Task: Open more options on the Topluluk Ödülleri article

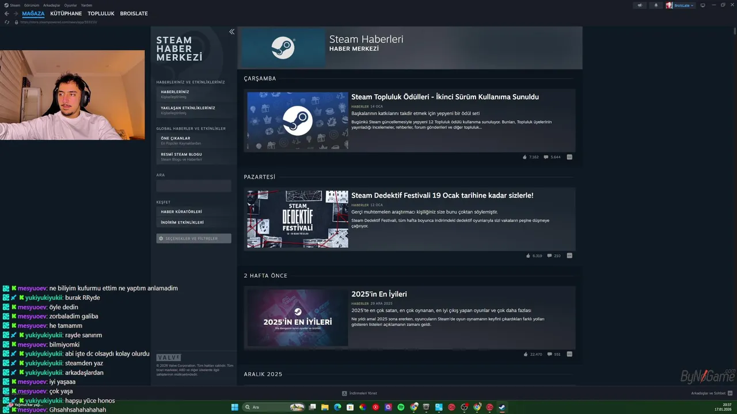Action: coord(569,157)
